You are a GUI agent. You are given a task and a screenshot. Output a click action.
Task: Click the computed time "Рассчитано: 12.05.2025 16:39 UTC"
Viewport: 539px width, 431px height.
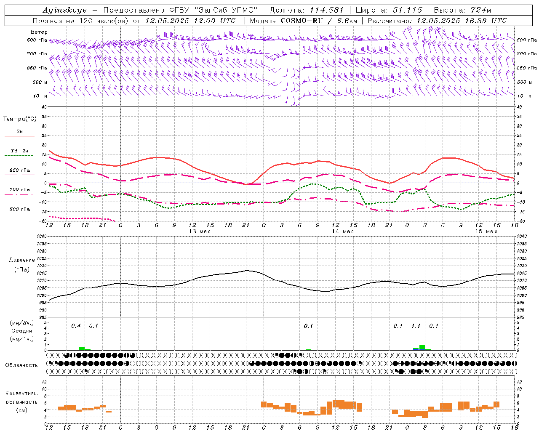coord(437,21)
